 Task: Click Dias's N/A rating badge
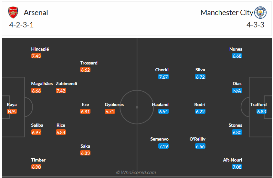[x=237, y=91]
